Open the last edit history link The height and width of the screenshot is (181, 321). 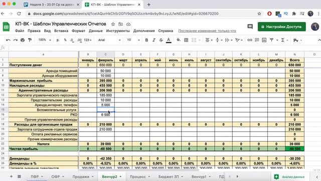pos(207,31)
